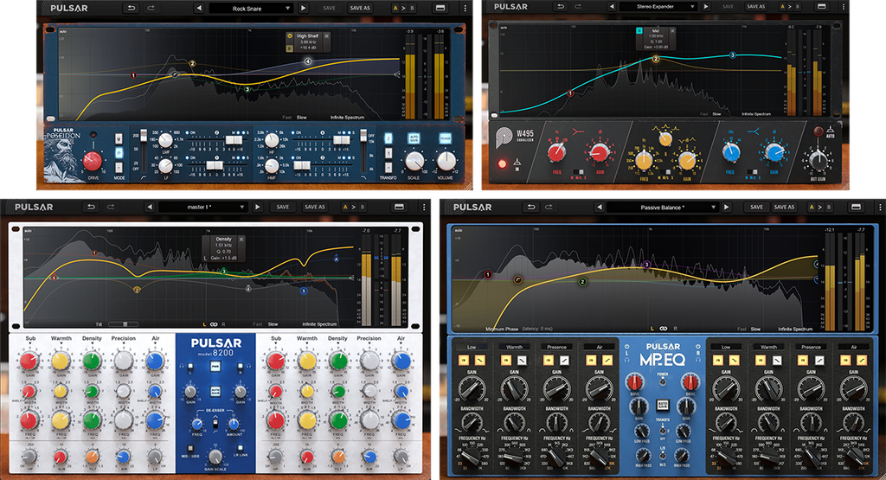Click the resize window icon in Passive Balance
This screenshot has width=886, height=480.
(855, 208)
